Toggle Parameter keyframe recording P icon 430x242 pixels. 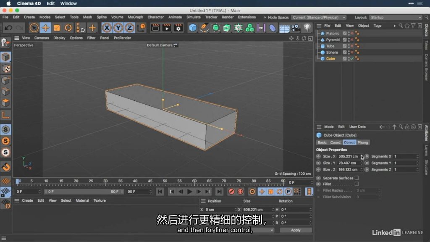[288, 192]
